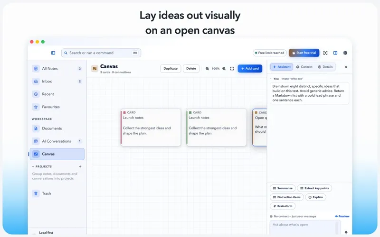Toggle the right side panel icon

[335, 53]
